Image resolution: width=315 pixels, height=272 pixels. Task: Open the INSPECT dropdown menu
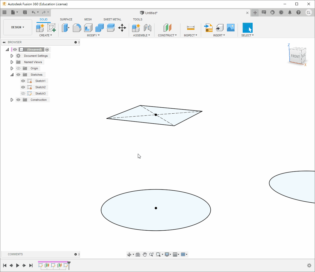click(x=190, y=35)
